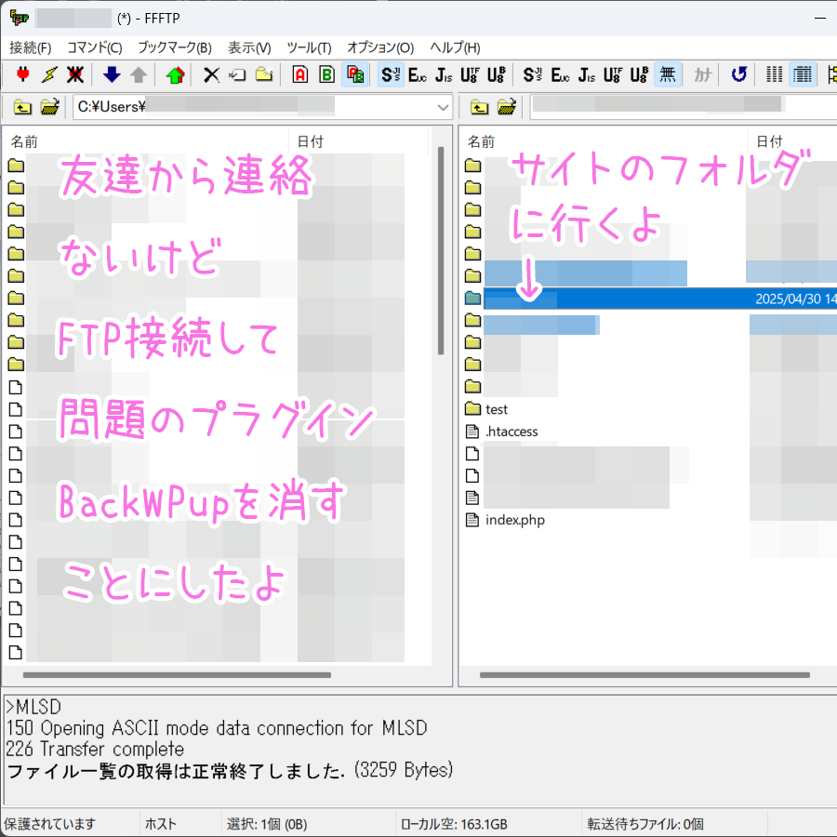Click the Delete X icon in the toolbar
Screen dimensions: 837x837
[x=211, y=74]
